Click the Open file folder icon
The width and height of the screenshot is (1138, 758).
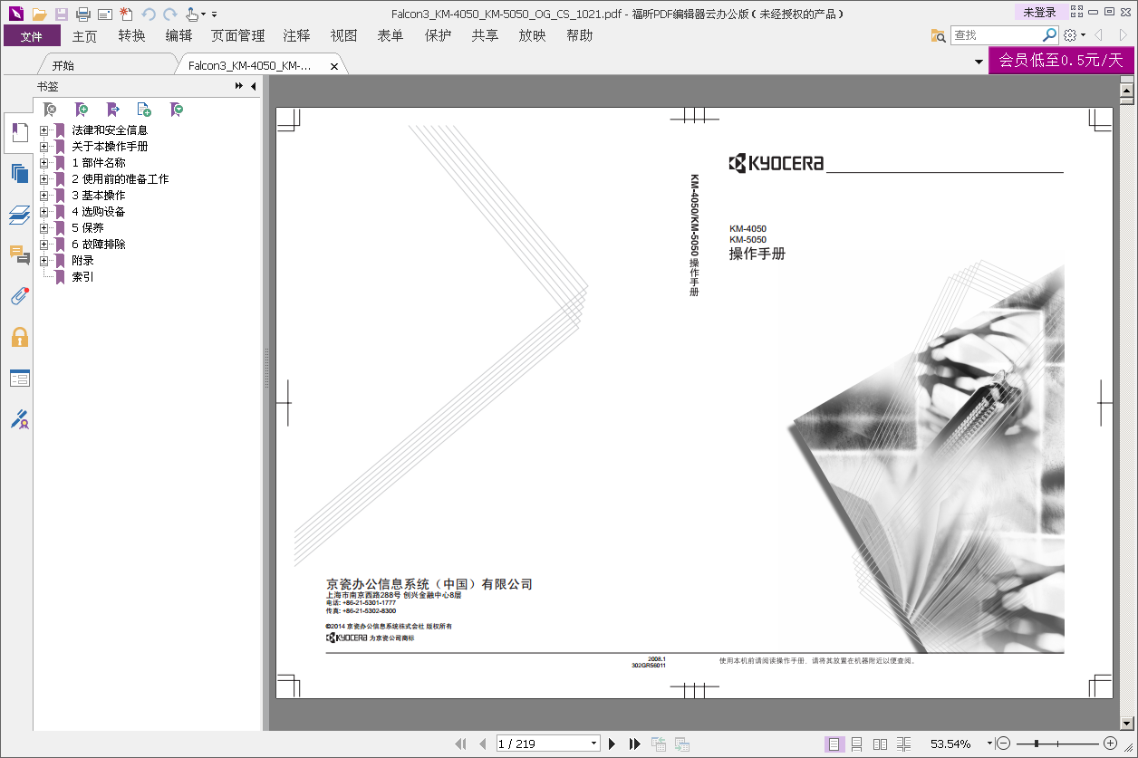39,14
